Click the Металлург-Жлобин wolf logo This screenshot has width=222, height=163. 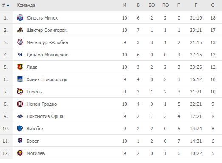click(x=20, y=42)
